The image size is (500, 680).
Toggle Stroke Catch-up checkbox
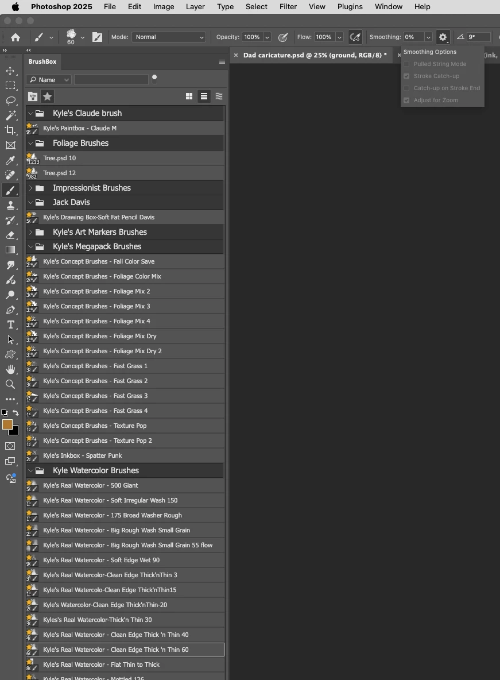(406, 76)
